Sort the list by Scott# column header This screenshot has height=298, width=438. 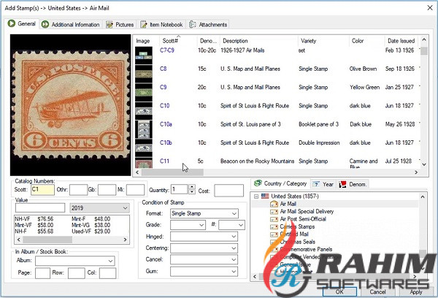[x=170, y=40]
